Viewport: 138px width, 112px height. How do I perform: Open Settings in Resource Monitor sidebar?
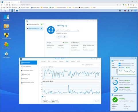[28, 78]
